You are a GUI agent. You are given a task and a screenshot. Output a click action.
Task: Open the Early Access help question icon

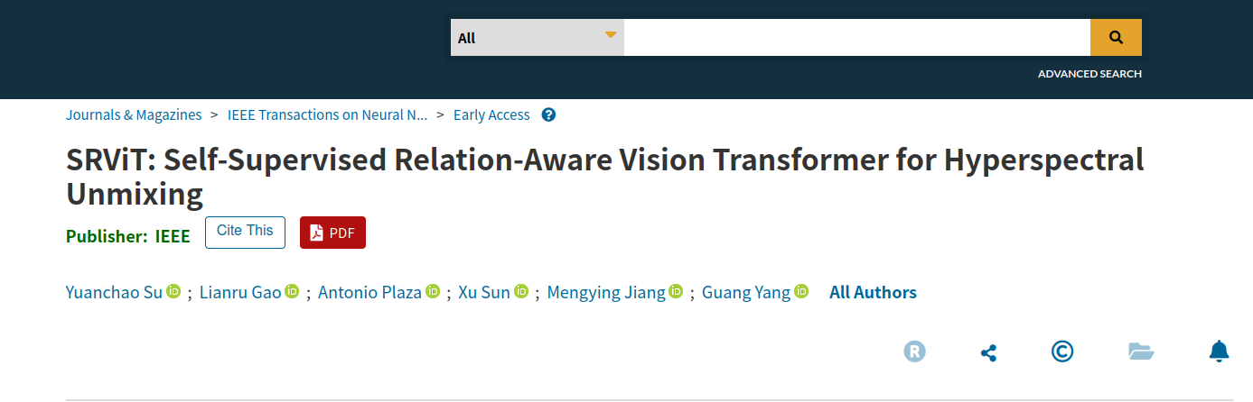pyautogui.click(x=548, y=115)
